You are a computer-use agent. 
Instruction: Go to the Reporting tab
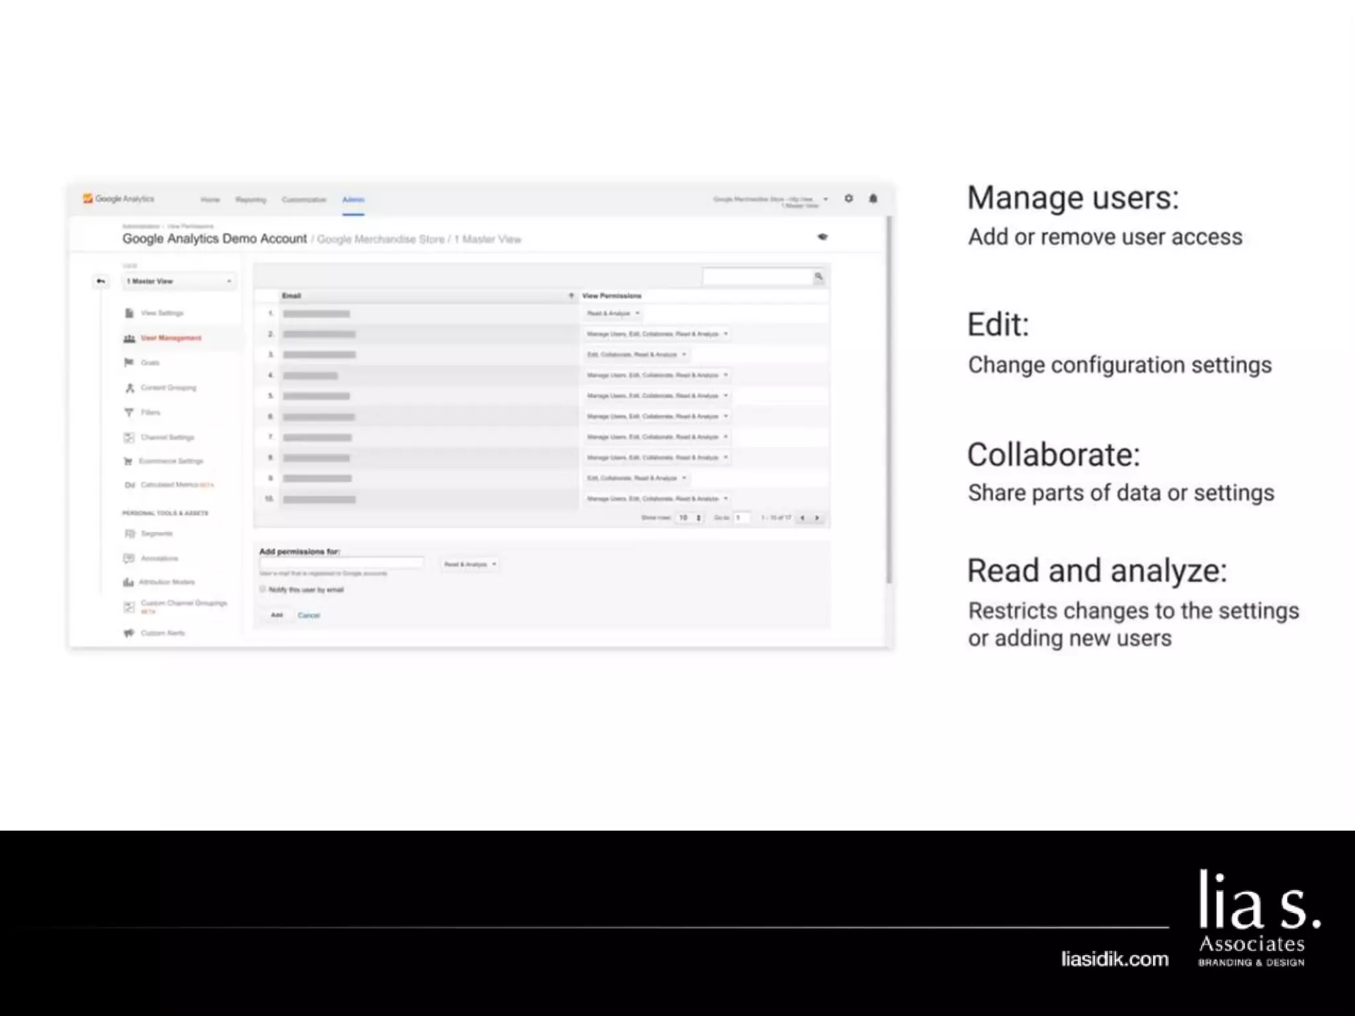[x=251, y=200]
